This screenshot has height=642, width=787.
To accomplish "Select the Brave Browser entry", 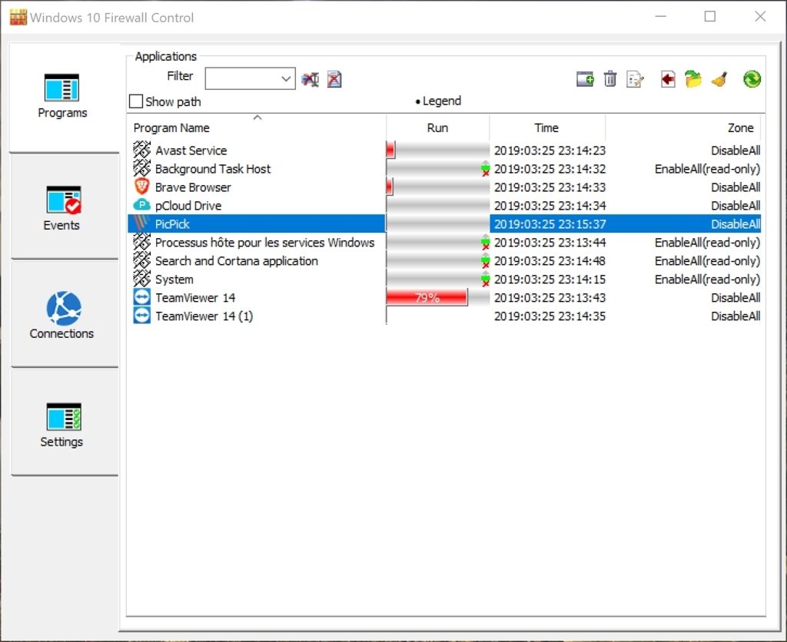I will (445, 187).
